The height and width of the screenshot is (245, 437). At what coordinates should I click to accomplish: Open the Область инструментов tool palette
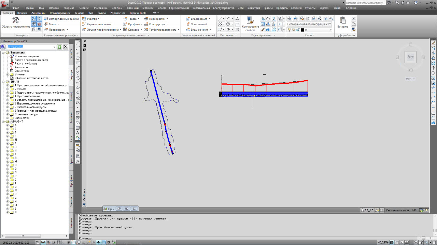coord(16,22)
